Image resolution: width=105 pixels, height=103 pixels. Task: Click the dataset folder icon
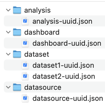pos(17,54)
